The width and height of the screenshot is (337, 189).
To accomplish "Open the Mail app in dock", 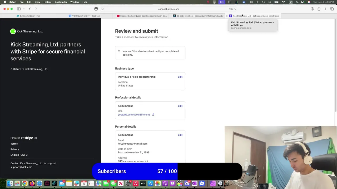I will point(62,183).
